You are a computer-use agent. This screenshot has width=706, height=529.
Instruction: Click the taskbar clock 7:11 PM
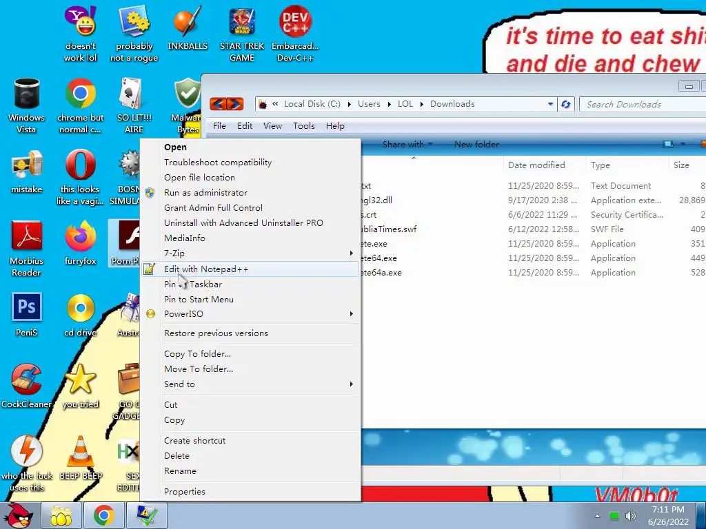[668, 510]
